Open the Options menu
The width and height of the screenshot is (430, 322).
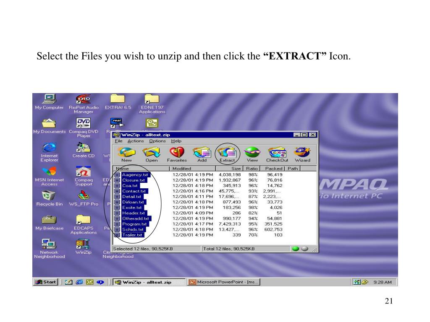pos(157,141)
